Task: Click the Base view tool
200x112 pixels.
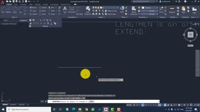Action: click(194, 10)
